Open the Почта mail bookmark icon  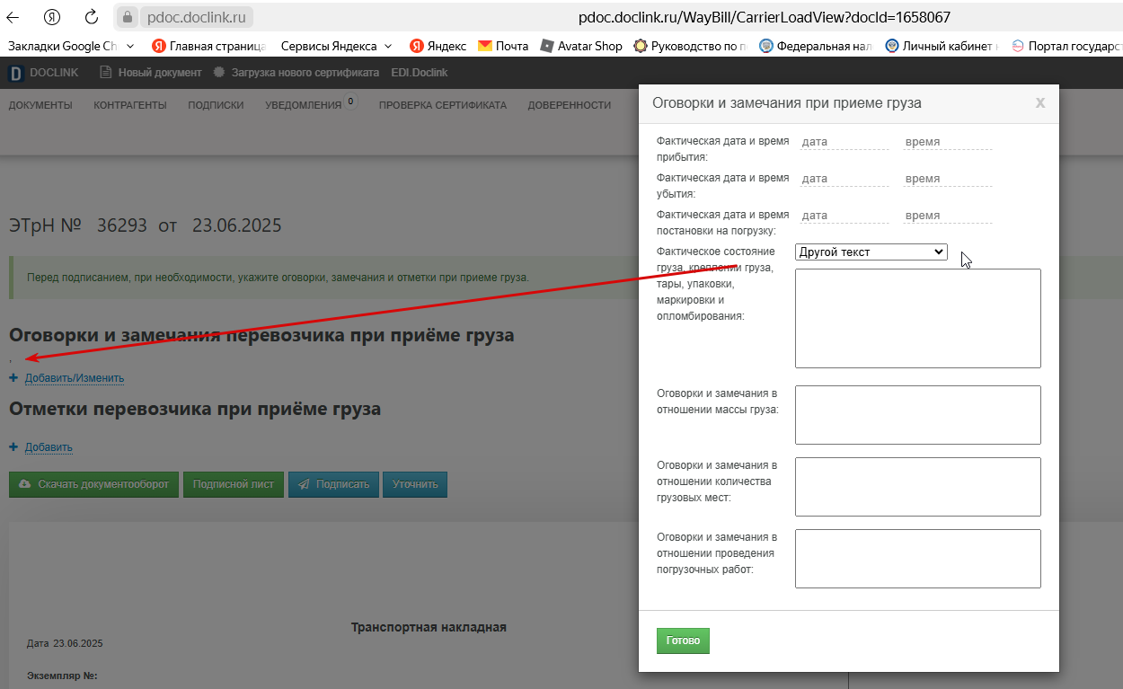tap(485, 46)
